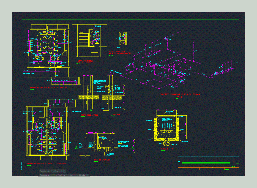Select the 'CORTE B - B' label
Screen dimensions: 257x188
tap(167, 149)
